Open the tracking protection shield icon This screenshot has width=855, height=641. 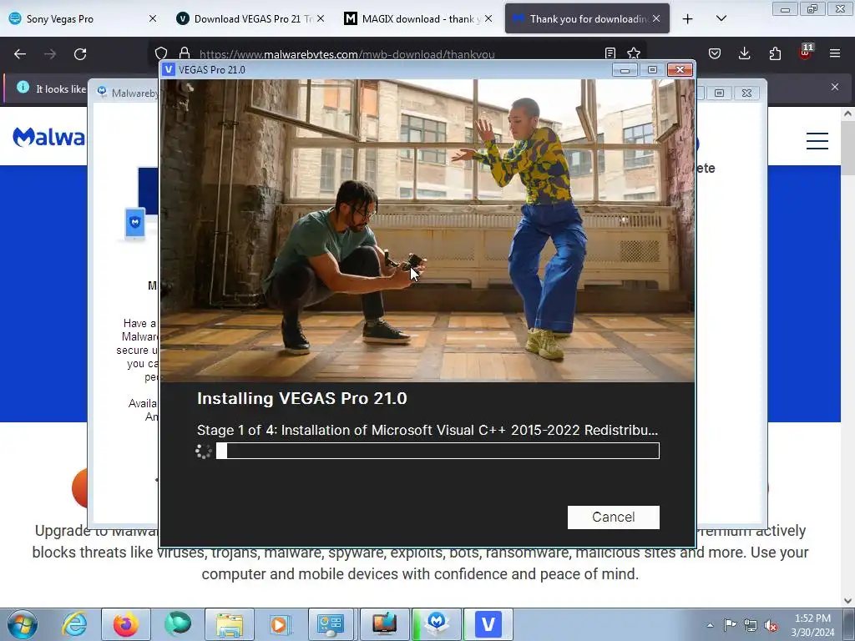tap(161, 53)
